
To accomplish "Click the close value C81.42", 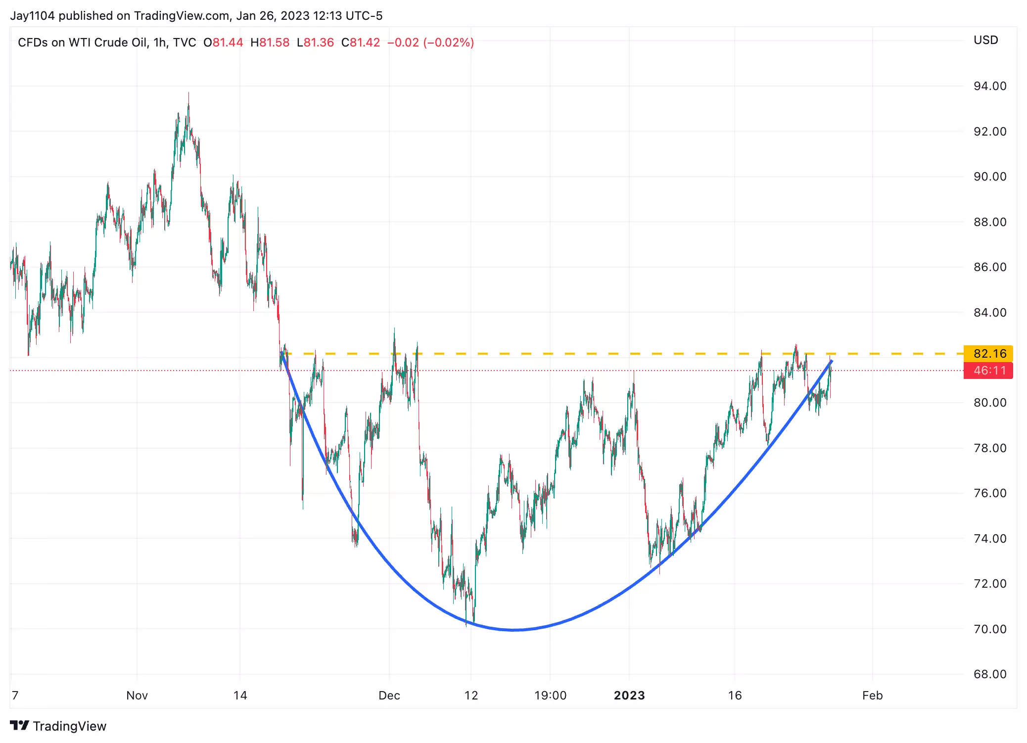I will click(361, 43).
